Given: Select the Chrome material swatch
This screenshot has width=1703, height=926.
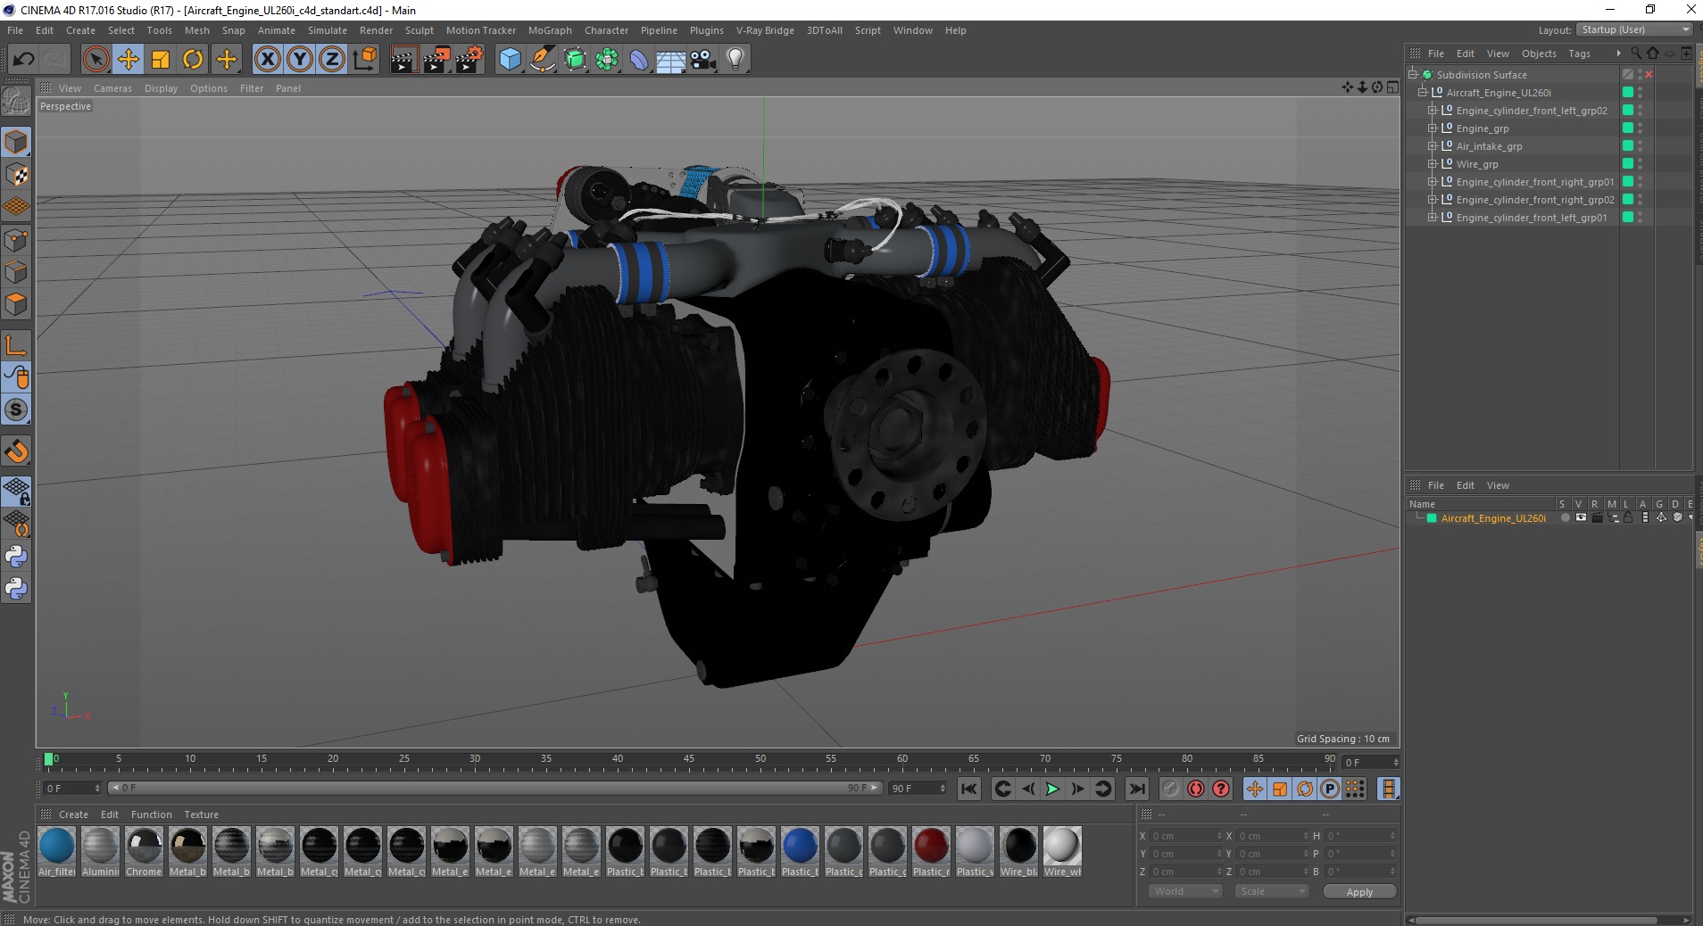Looking at the screenshot, I should click(144, 852).
